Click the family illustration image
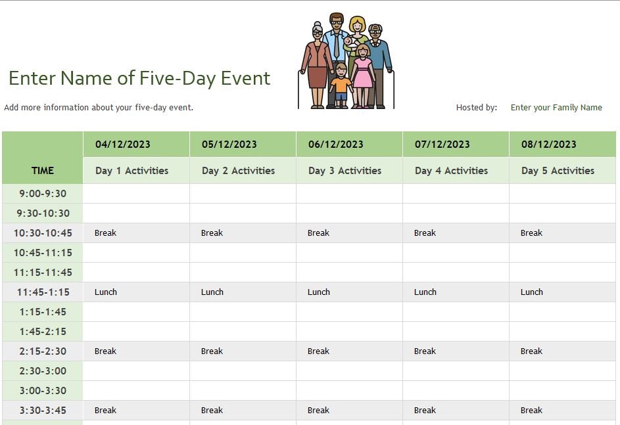 point(346,61)
